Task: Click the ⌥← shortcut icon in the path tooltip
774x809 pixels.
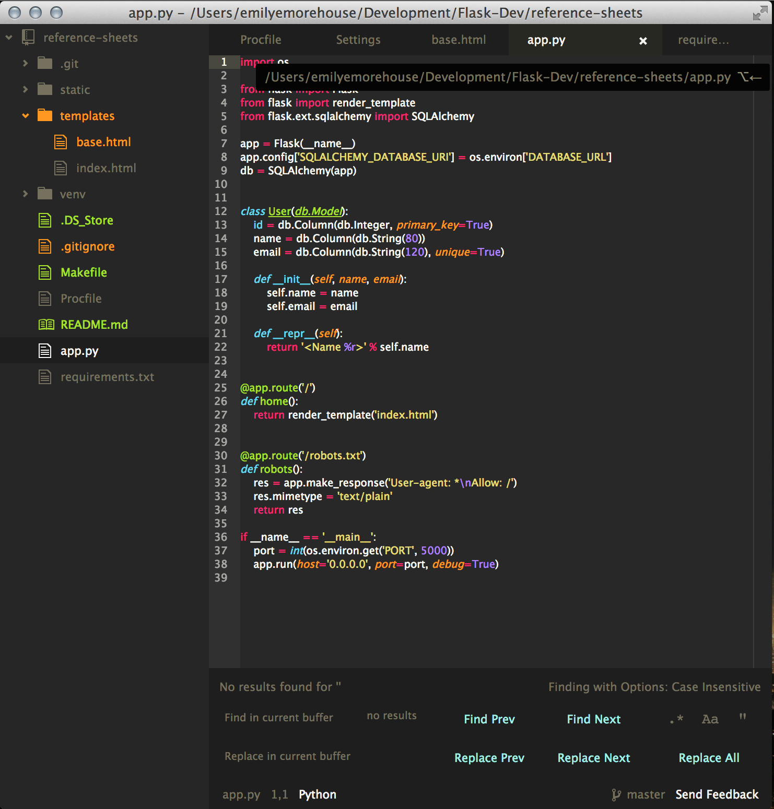Action: 748,77
